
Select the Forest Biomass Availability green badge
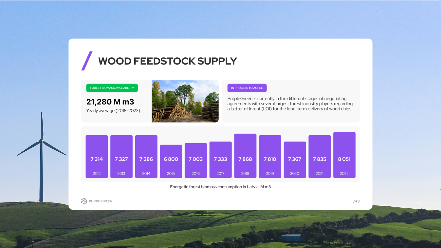[x=112, y=88]
